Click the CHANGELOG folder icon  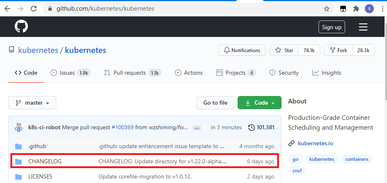(18, 162)
